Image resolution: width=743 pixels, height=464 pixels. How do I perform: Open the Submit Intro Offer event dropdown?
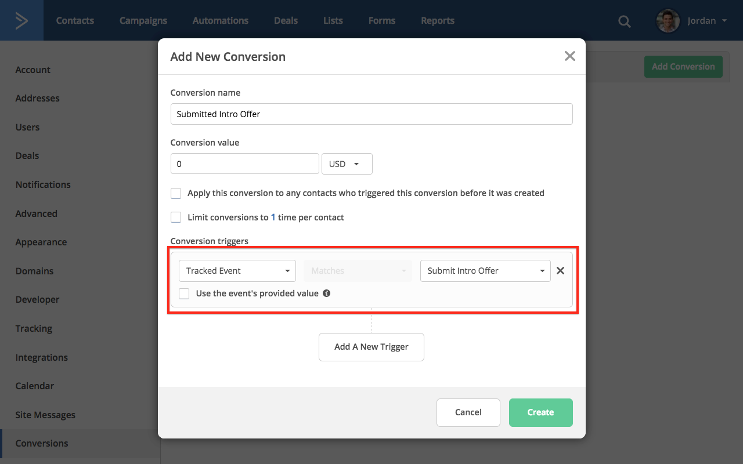tap(485, 271)
